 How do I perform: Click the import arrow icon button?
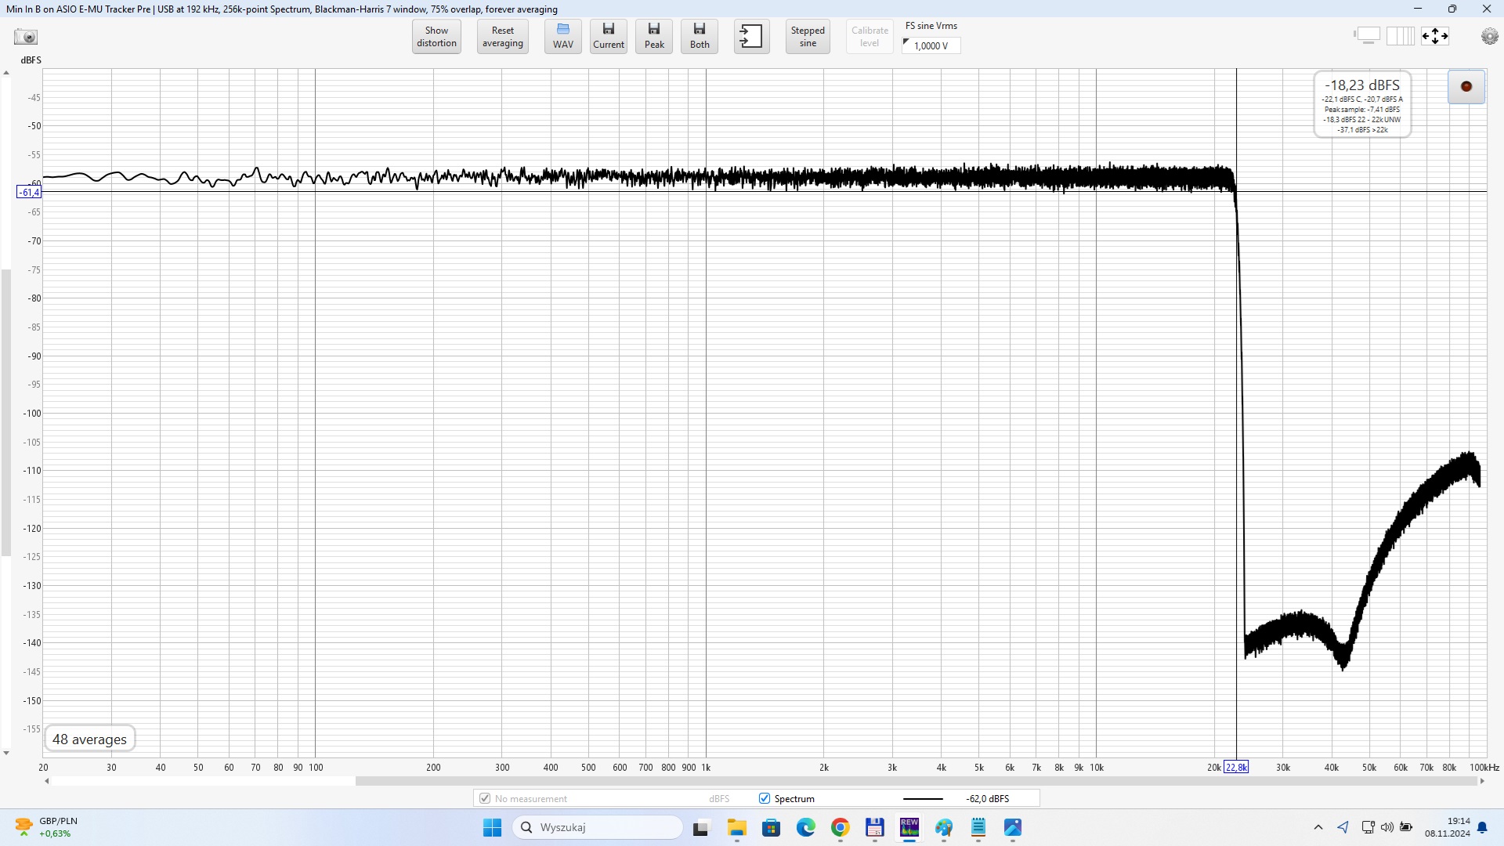point(751,37)
